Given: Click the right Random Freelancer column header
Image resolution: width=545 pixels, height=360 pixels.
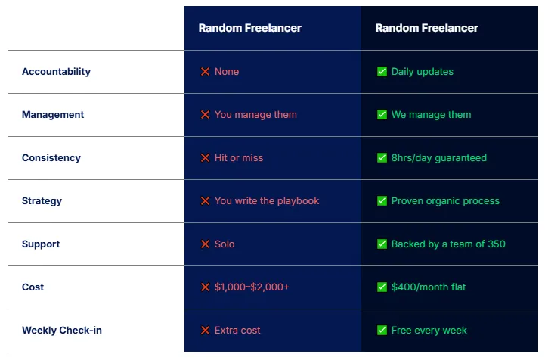Looking at the screenshot, I should pos(427,28).
